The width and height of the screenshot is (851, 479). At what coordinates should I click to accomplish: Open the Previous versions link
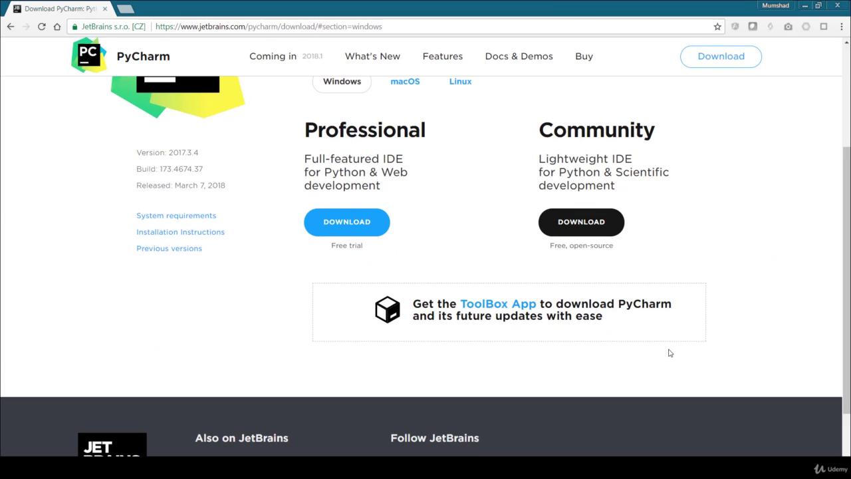tap(169, 249)
